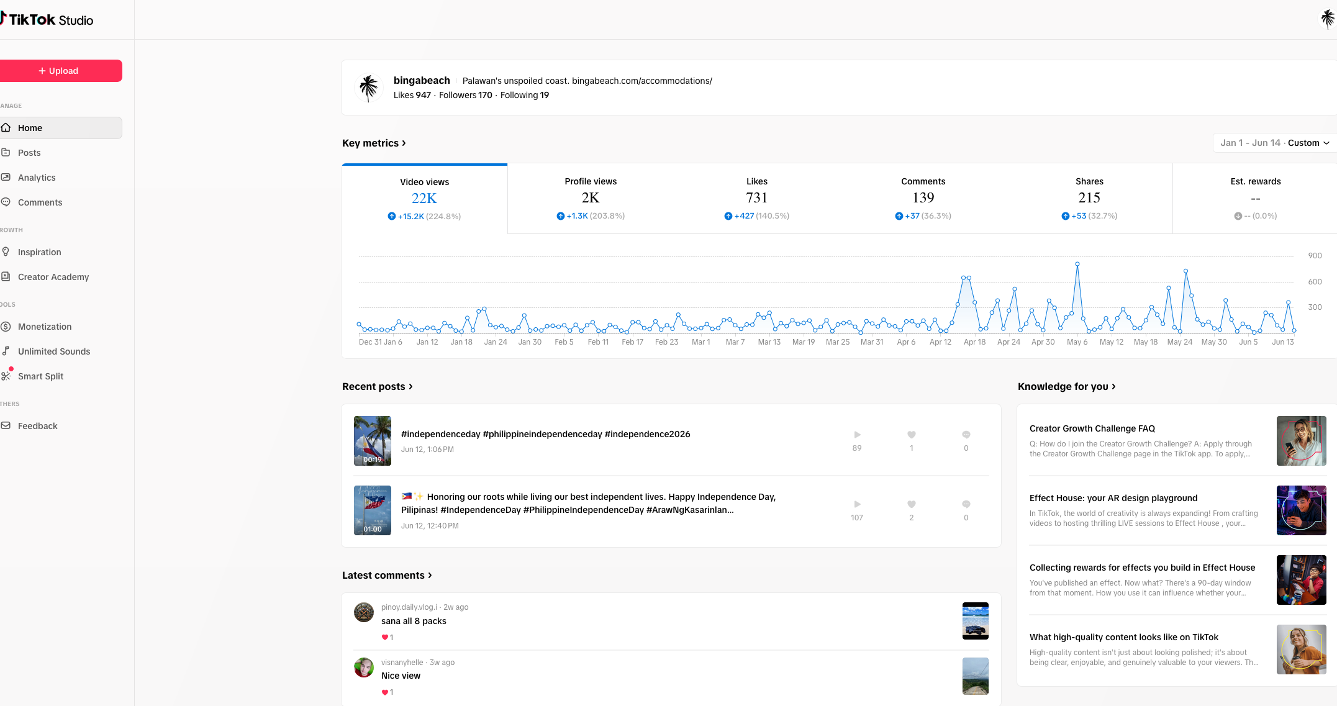Click video thumbnail beside 'sana all 8 packs'
1337x706 pixels.
[976, 621]
